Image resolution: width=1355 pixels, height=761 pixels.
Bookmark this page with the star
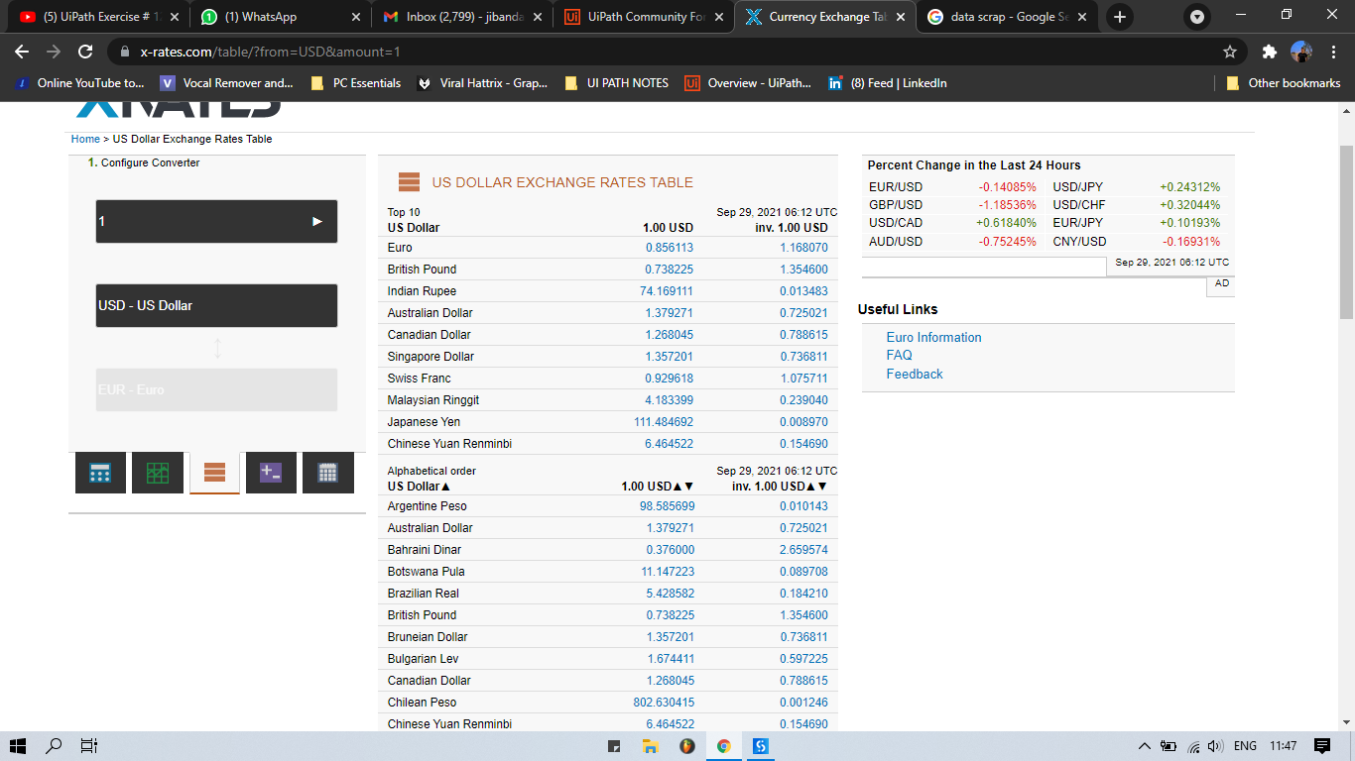[x=1230, y=52]
